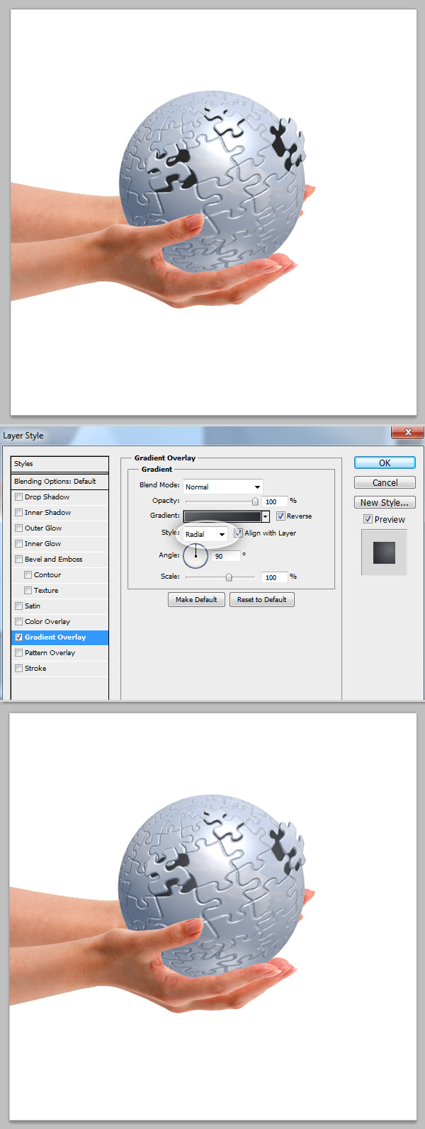Toggle the Preview checkbox
This screenshot has height=1129, width=425.
368,519
